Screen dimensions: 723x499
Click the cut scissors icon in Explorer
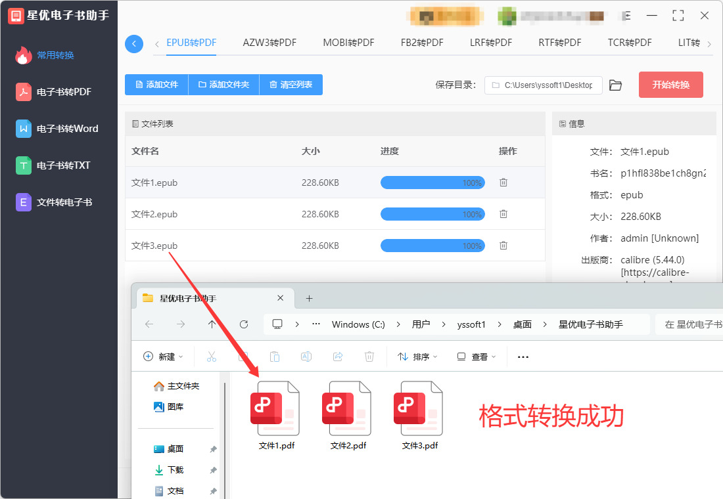click(x=212, y=357)
